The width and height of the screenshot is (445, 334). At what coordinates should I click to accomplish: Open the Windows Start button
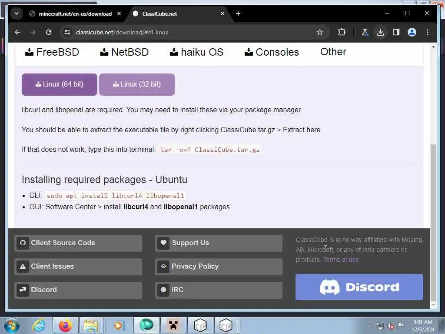(x=12, y=325)
